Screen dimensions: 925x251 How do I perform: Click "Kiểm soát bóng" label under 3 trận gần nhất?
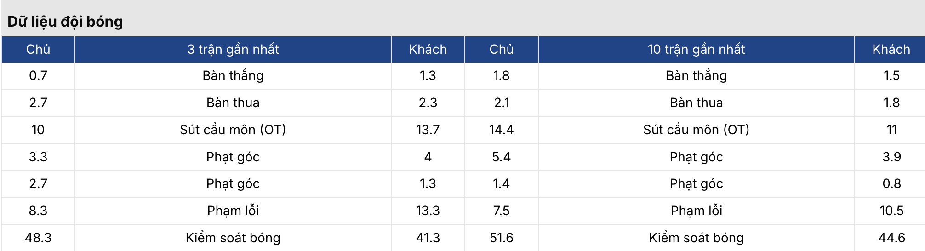pyautogui.click(x=233, y=238)
